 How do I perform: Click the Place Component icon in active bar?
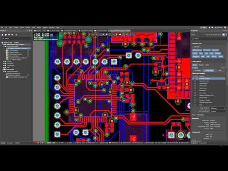coord(106,34)
